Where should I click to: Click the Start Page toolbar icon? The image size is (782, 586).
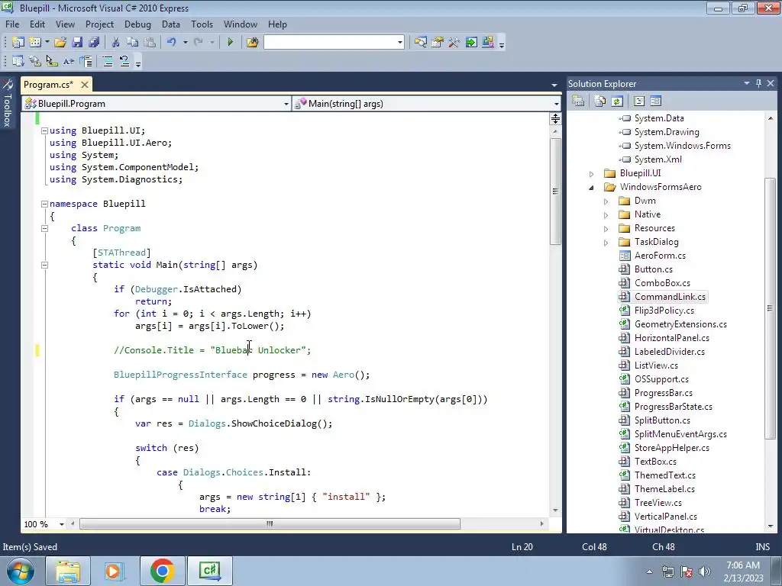point(470,43)
